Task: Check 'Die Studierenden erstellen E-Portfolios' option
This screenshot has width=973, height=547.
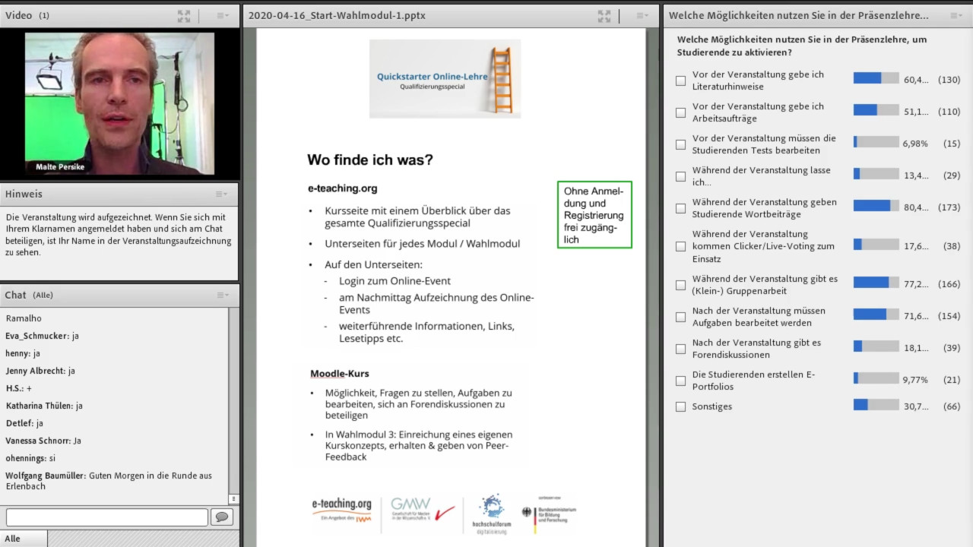Action: pyautogui.click(x=680, y=381)
